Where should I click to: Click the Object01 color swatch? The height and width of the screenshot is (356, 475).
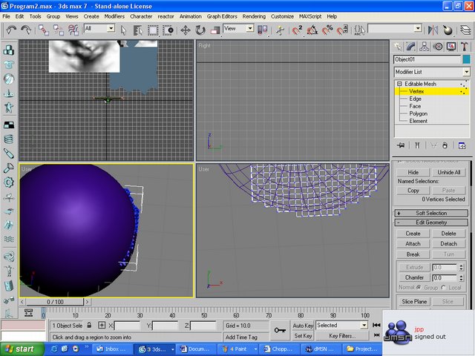point(466,59)
